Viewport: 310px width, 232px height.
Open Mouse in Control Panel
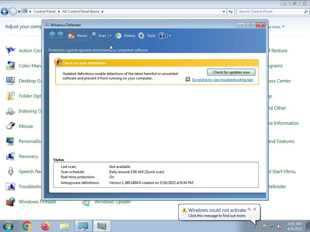tap(26, 126)
